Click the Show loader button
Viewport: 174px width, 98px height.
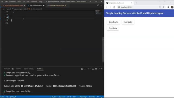click(113, 22)
